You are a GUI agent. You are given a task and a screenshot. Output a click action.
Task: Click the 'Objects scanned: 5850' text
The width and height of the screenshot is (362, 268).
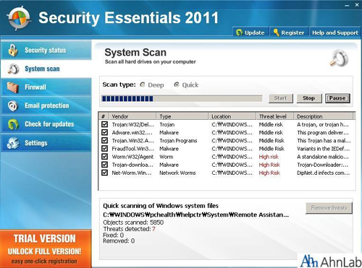pos(133,222)
